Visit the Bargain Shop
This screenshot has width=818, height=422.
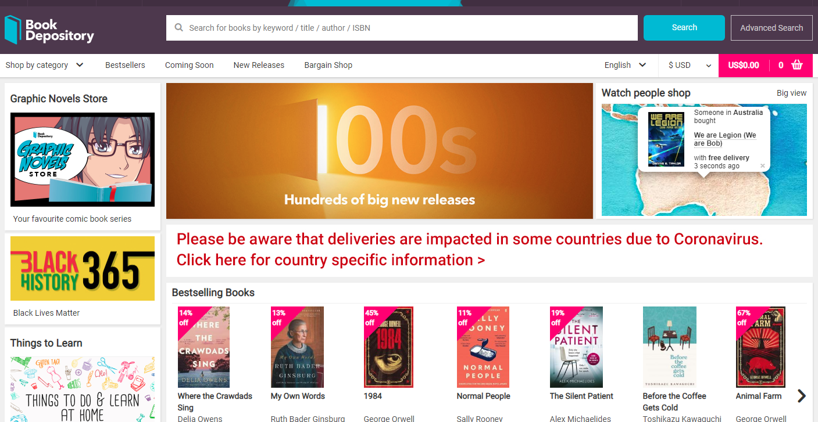(328, 65)
